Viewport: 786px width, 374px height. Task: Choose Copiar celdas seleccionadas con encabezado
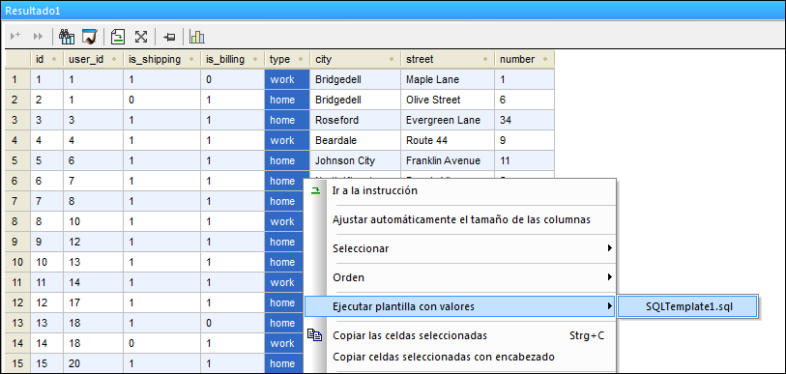pos(460,357)
